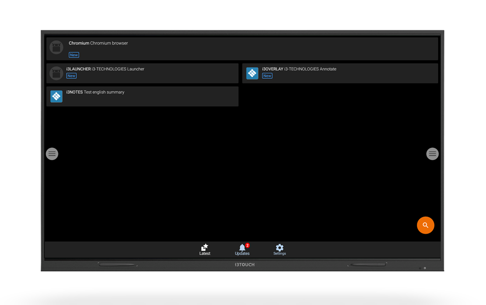The width and height of the screenshot is (486, 305).
Task: Click the orange search button
Action: click(426, 225)
